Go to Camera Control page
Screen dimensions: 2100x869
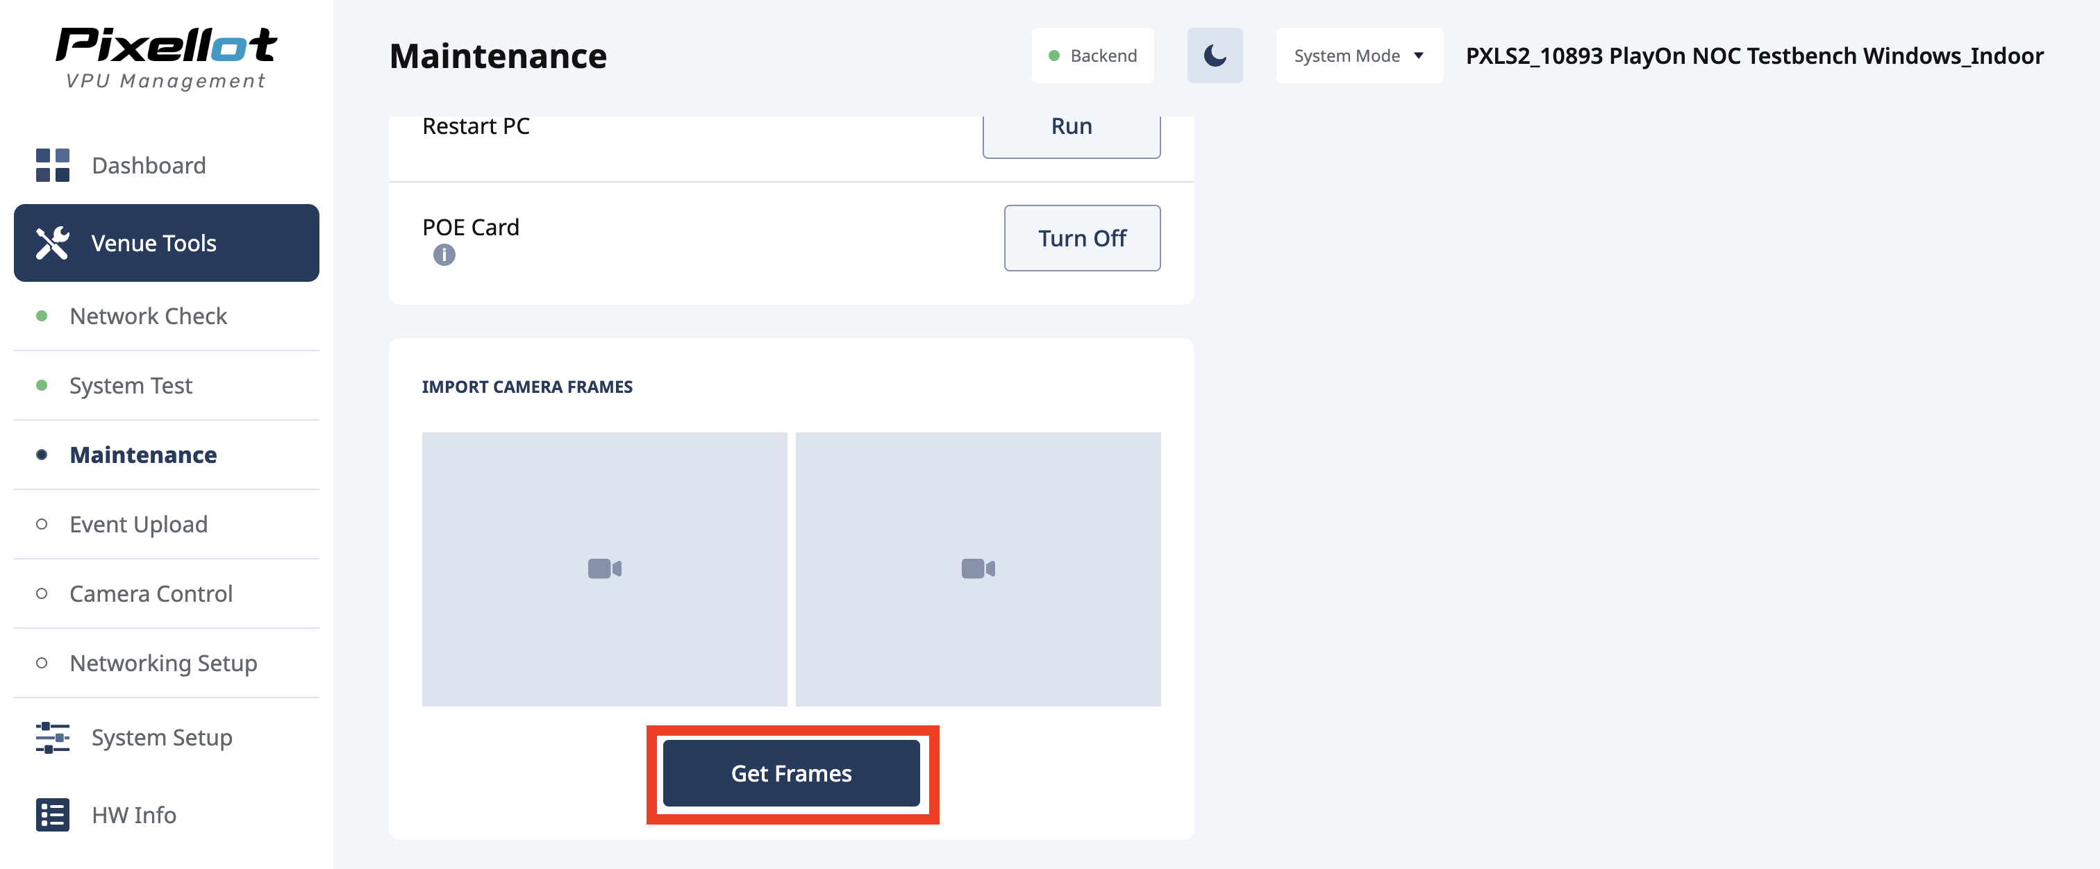tap(151, 593)
